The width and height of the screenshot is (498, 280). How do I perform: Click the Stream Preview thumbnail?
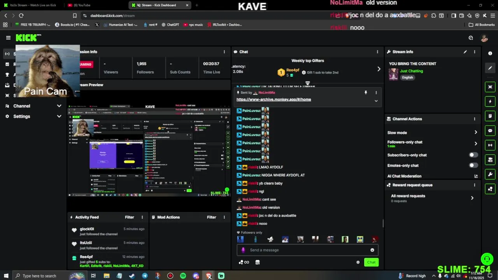coord(149,150)
